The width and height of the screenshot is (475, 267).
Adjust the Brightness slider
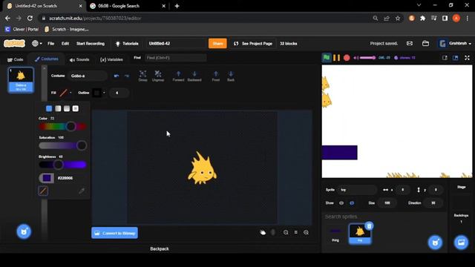tap(62, 165)
